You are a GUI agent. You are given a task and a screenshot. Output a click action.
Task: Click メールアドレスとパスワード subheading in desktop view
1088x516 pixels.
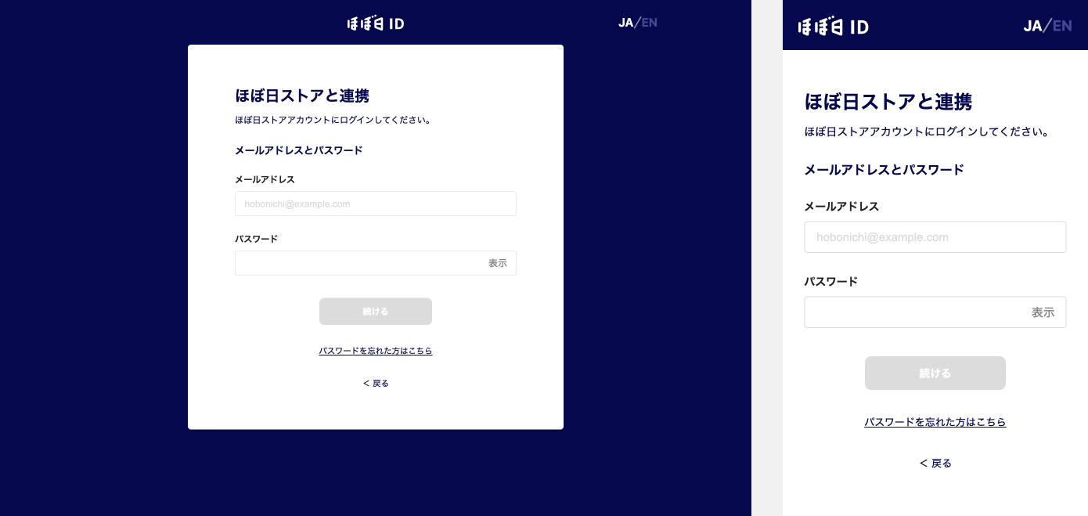tap(299, 150)
